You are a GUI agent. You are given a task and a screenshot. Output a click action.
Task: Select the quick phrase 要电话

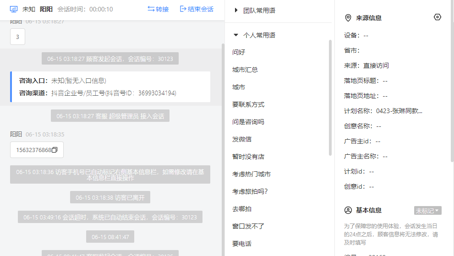click(x=242, y=244)
